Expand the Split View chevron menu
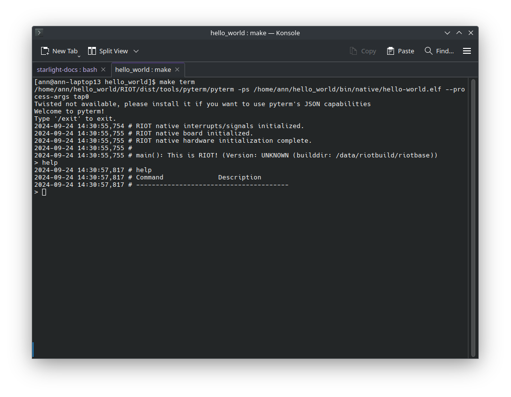 point(136,51)
